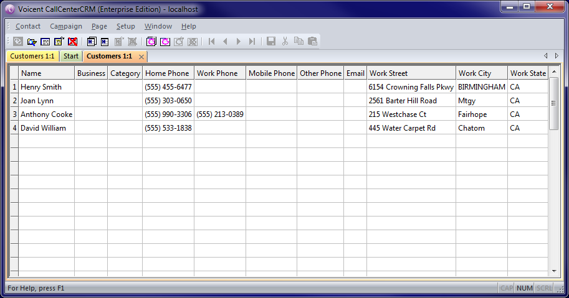
Task: Click the Save floppy disk icon
Action: [271, 42]
